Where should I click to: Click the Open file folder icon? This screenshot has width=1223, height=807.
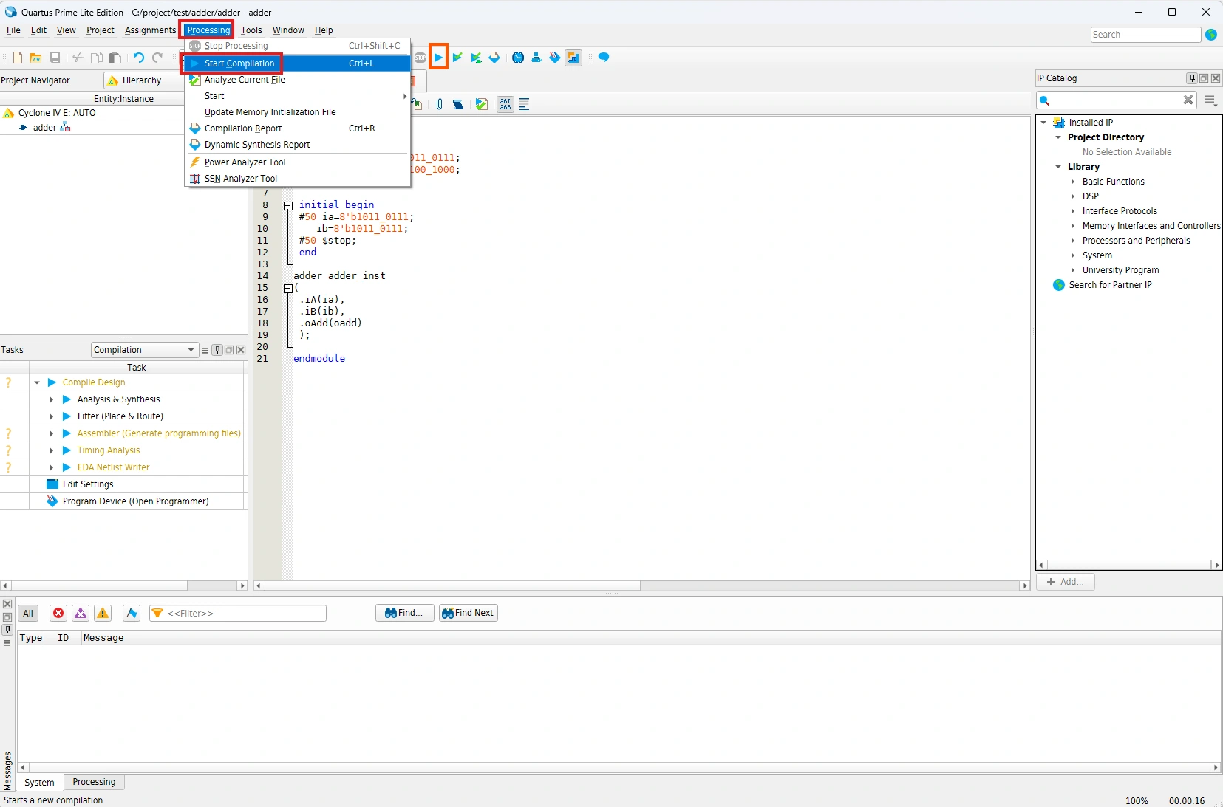click(x=35, y=58)
